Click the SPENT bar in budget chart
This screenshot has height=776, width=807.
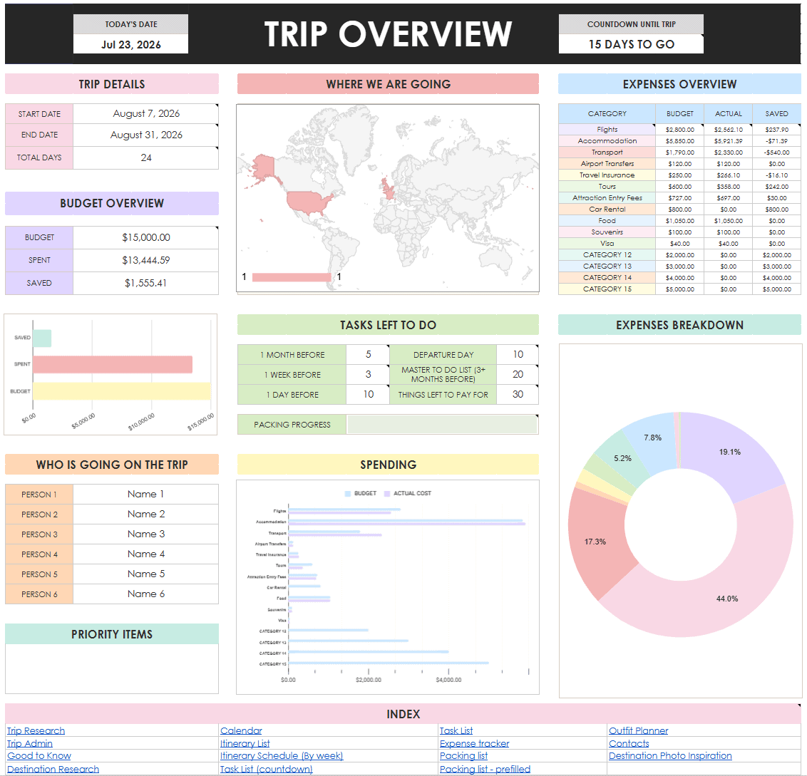112,364
